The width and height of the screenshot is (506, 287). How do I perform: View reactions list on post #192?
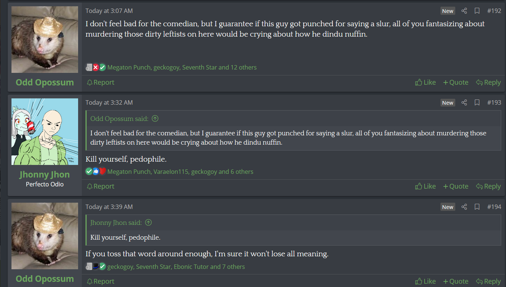click(x=182, y=67)
